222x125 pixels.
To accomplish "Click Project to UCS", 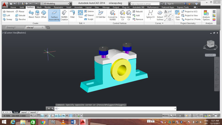I will click(189, 11).
